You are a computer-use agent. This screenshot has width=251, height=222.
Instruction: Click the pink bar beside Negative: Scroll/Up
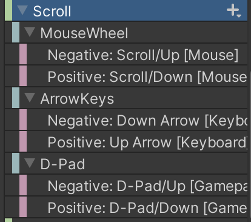coord(23,54)
